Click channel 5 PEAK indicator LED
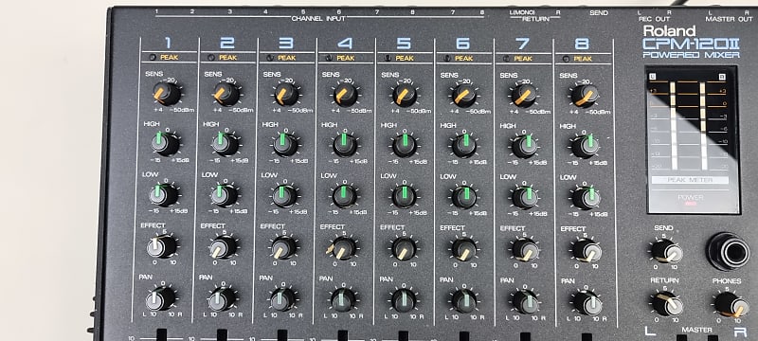This screenshot has width=758, height=341. click(388, 58)
